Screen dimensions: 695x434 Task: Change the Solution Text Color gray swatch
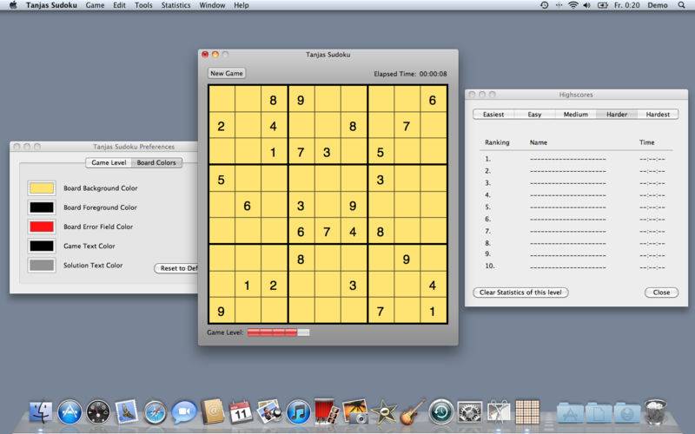point(42,266)
